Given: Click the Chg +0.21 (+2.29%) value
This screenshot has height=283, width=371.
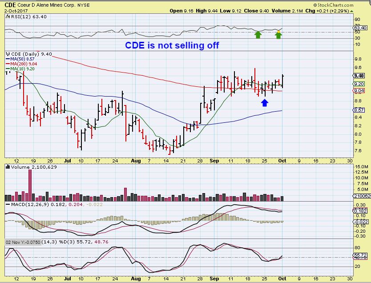Looking at the screenshot, I should pyautogui.click(x=327, y=11).
